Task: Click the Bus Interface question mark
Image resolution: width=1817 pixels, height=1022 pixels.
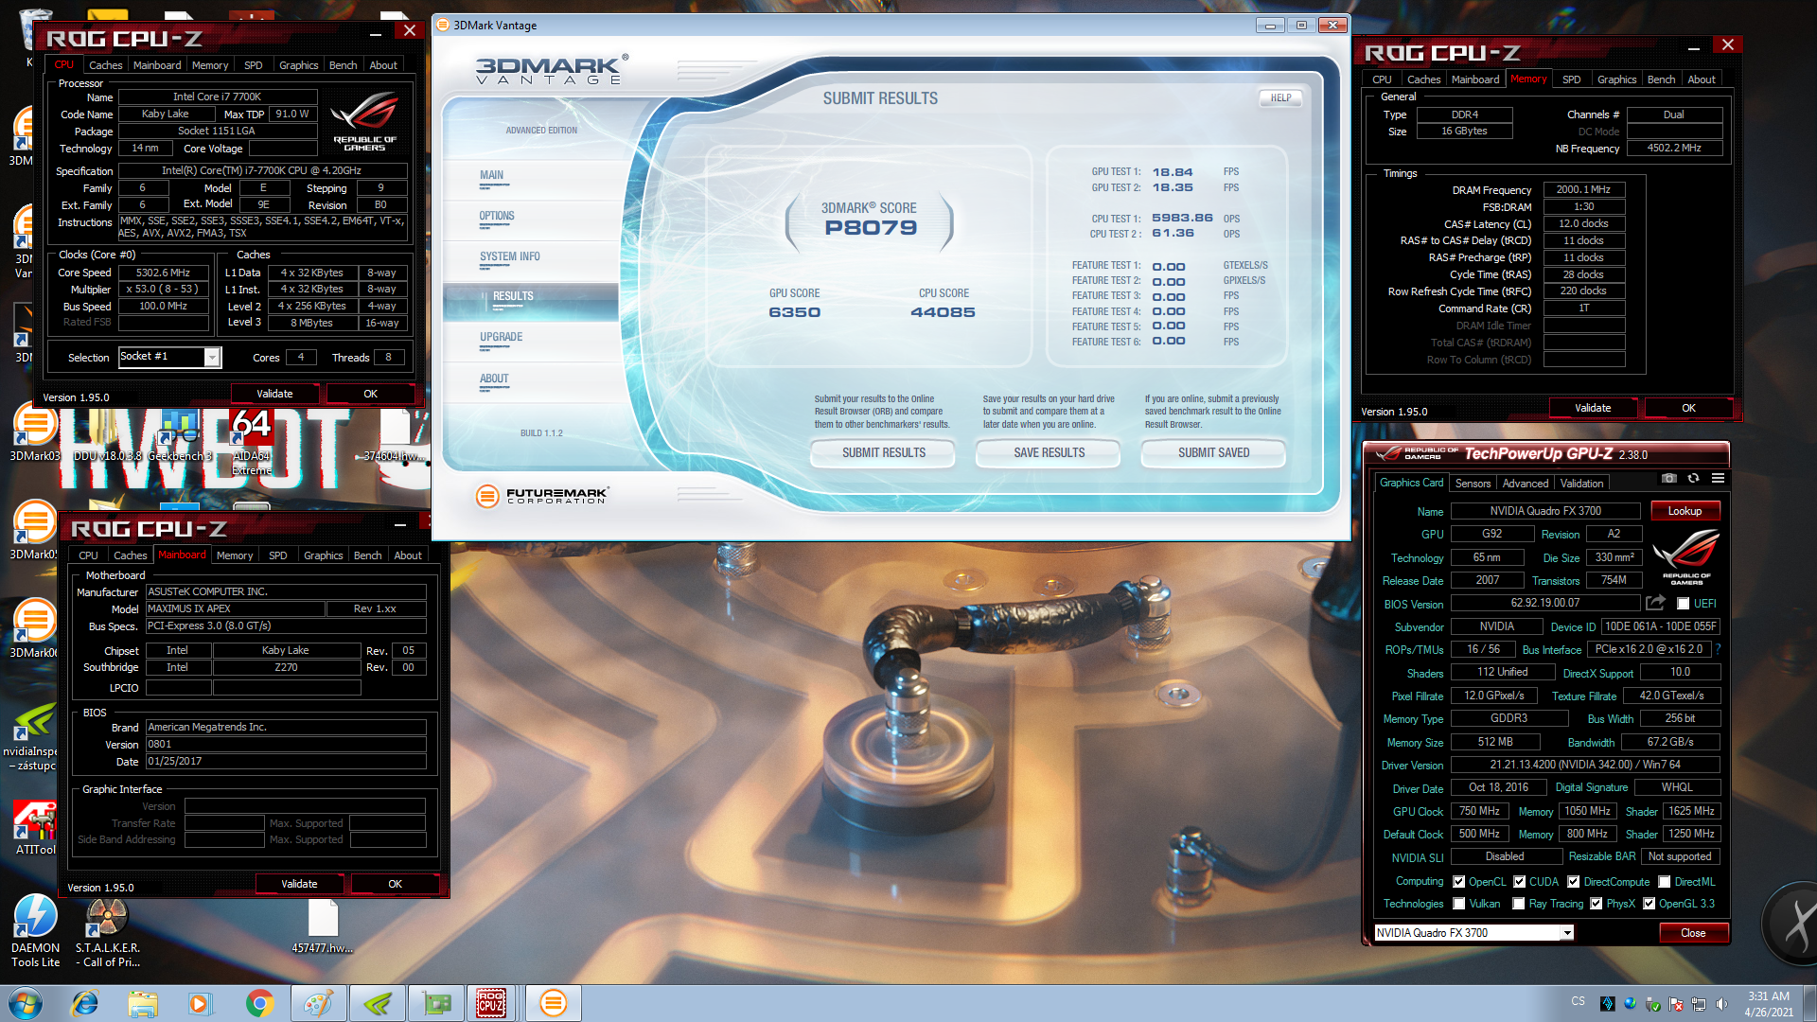Action: tap(1718, 649)
